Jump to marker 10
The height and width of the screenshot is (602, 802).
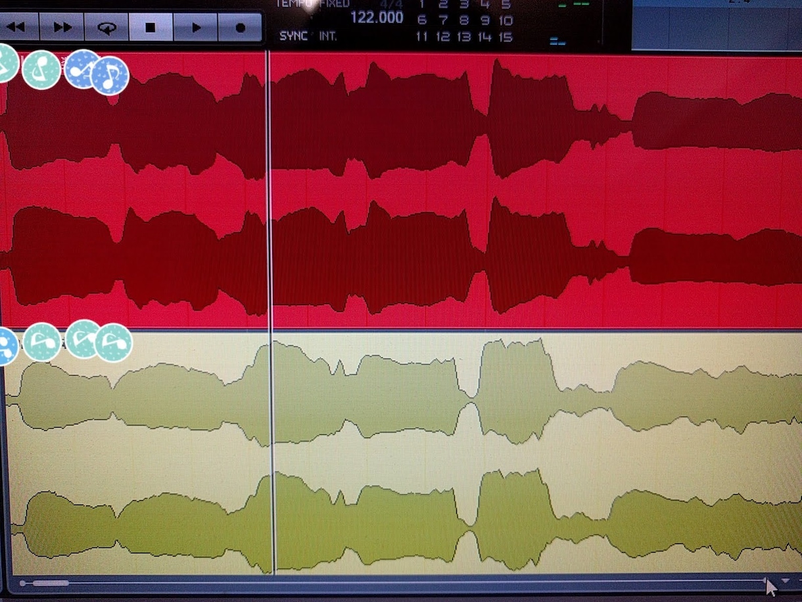tap(505, 20)
